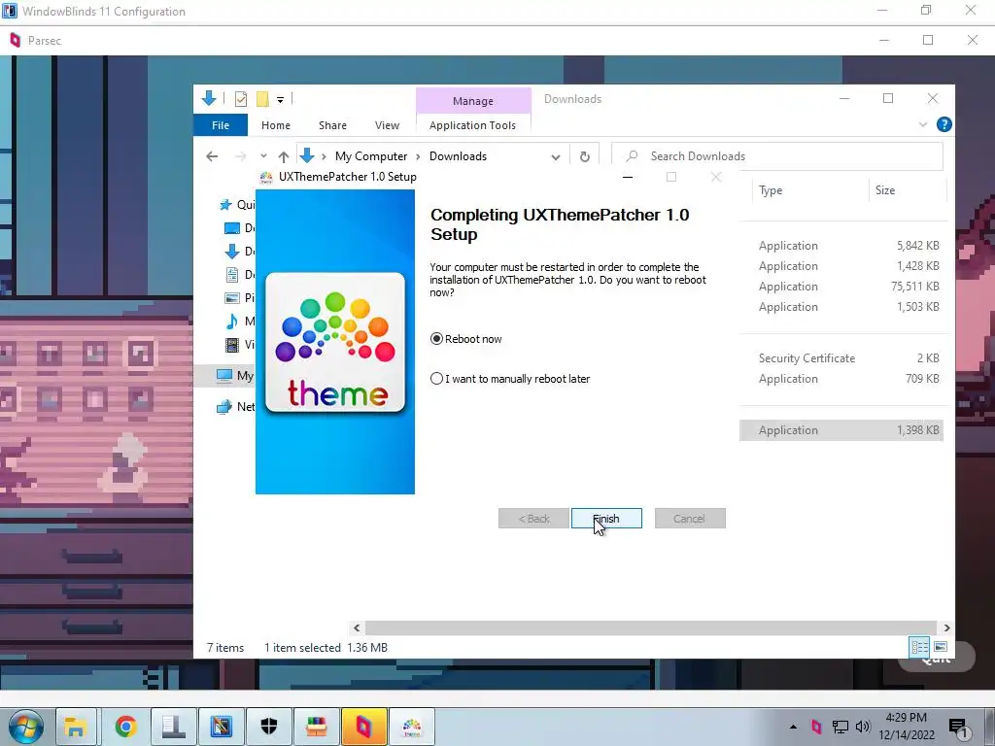The width and height of the screenshot is (995, 746).
Task: Open the Music folder icon in sidebar
Action: 231,321
